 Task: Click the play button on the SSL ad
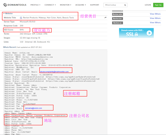point(149,33)
